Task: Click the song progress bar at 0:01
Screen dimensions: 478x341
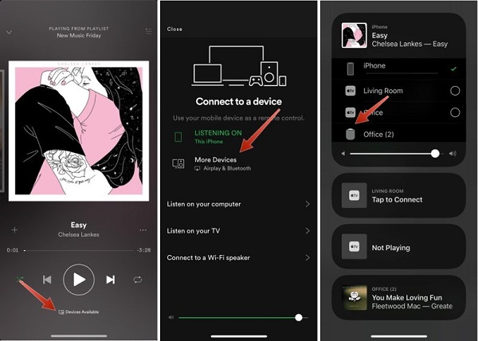Action: point(79,250)
